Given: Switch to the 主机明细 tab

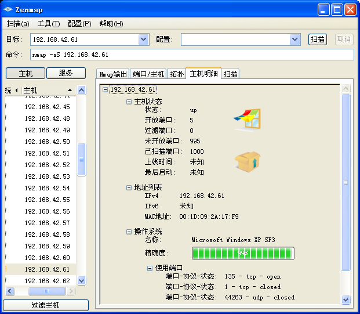Looking at the screenshot, I should 203,74.
